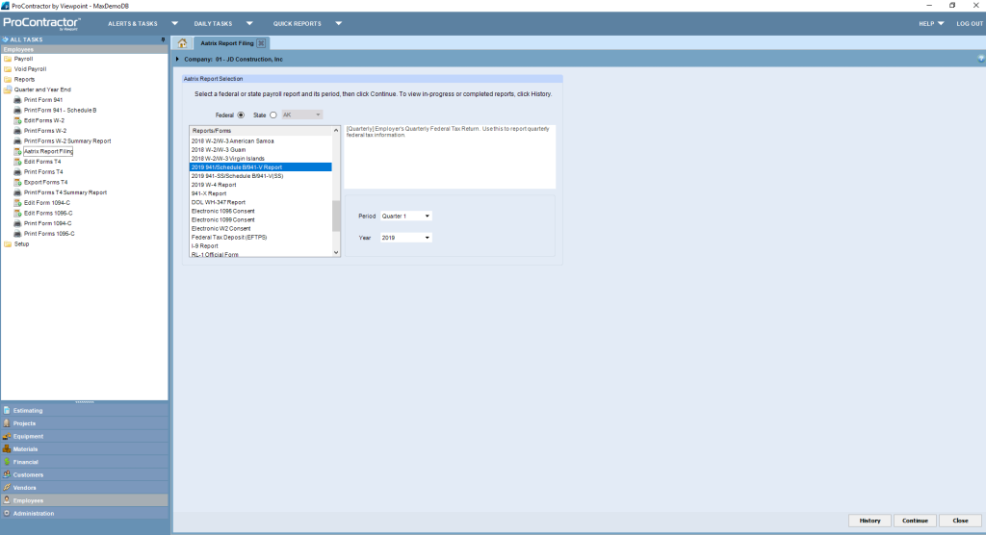Click the Continue button

click(x=915, y=521)
